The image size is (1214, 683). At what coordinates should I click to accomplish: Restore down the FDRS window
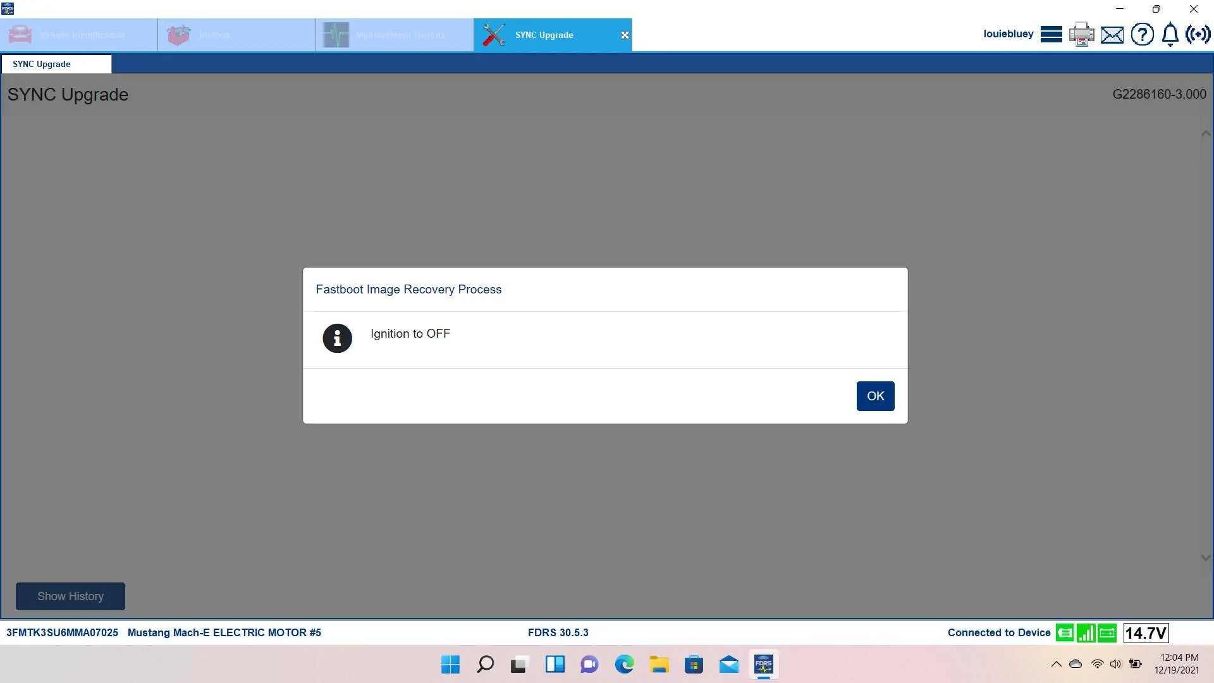[1156, 9]
